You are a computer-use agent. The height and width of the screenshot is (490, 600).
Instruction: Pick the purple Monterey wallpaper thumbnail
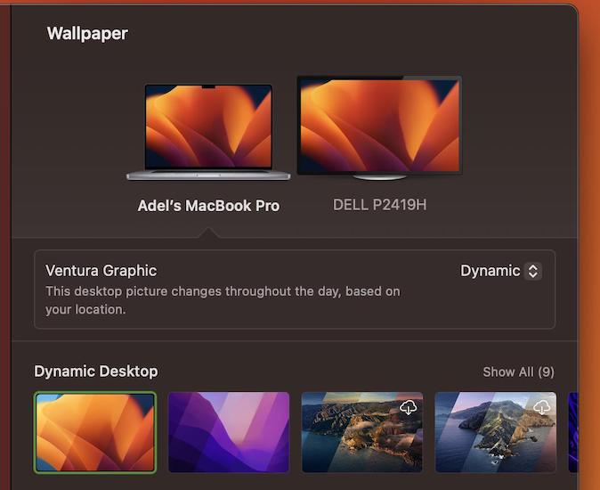click(229, 432)
